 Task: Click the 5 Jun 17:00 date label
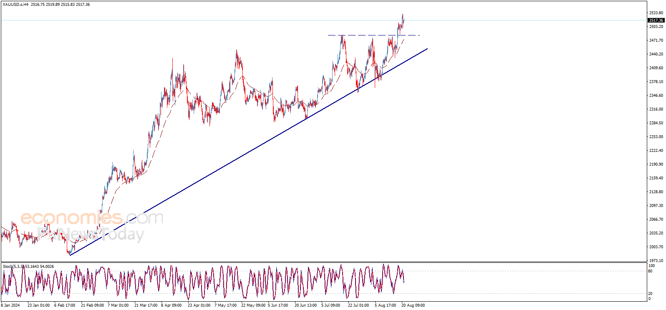tap(278, 305)
